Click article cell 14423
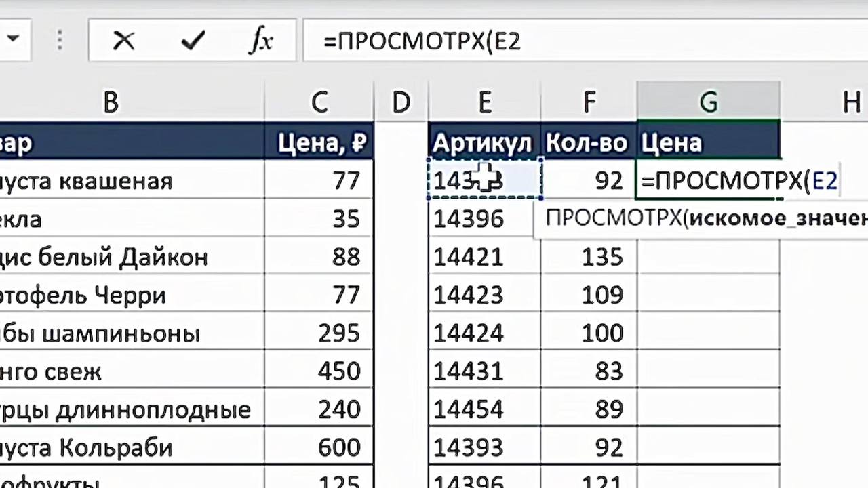868x488 pixels. coord(485,295)
